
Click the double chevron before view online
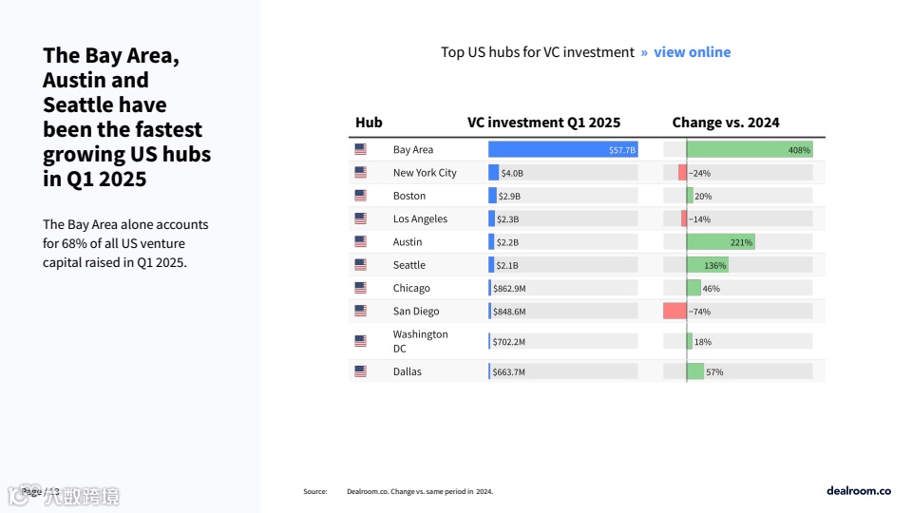(644, 52)
